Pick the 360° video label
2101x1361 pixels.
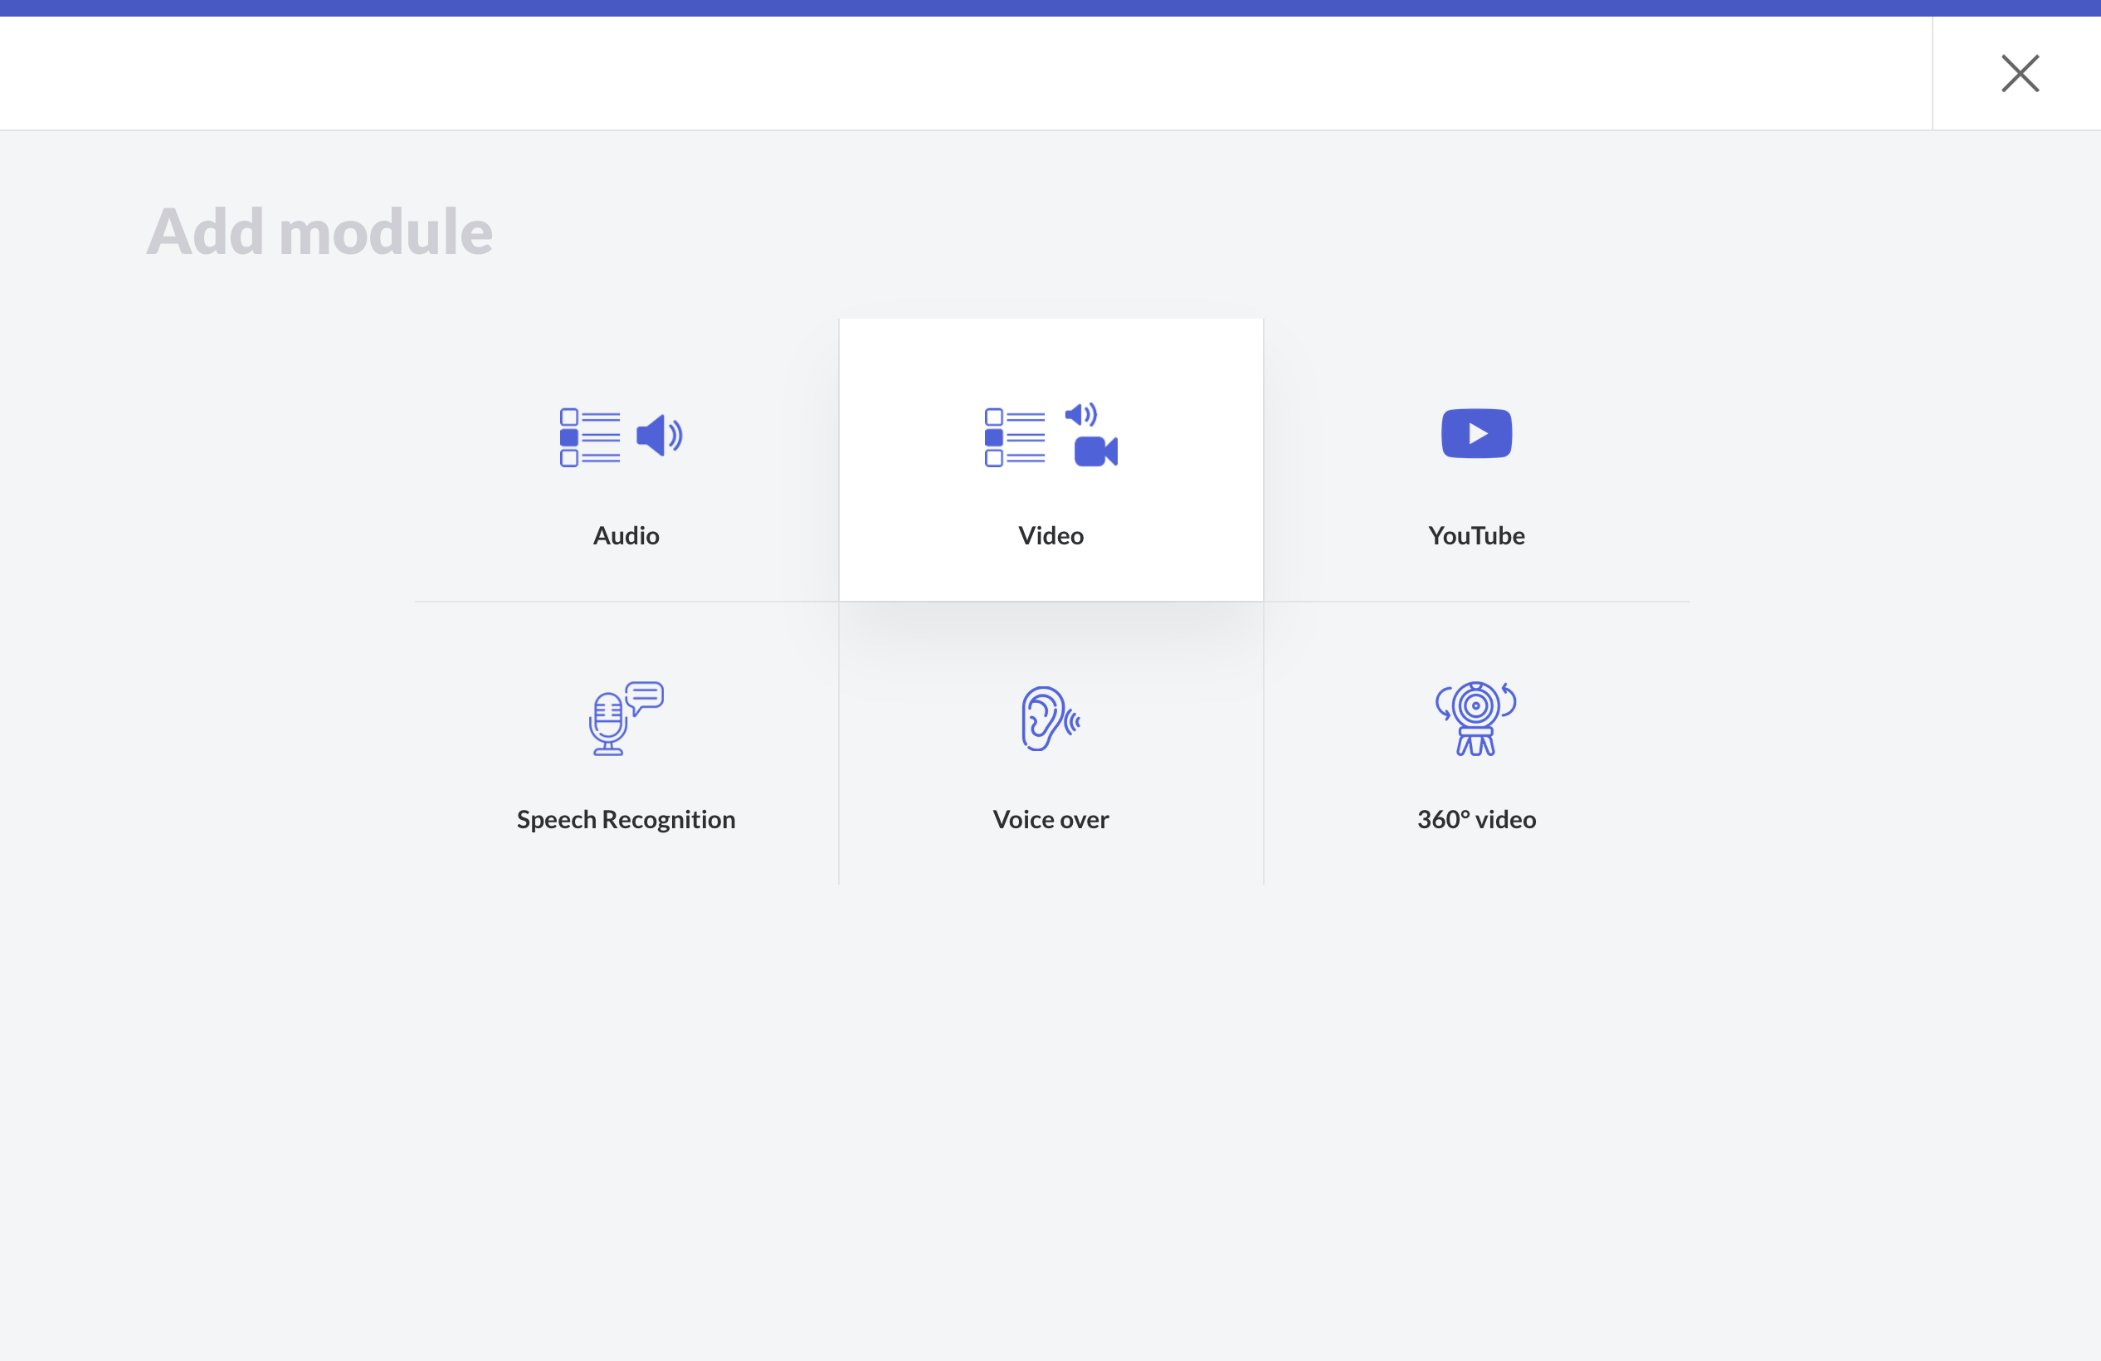1476,819
